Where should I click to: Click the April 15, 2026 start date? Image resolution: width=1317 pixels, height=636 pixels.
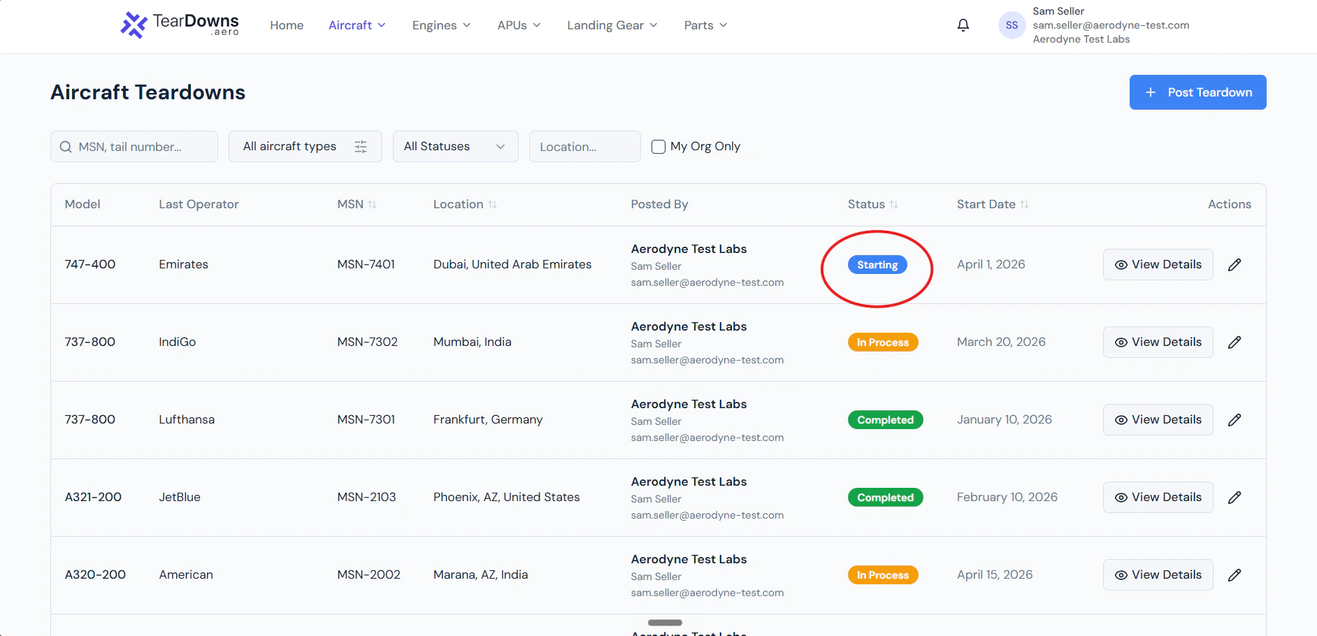coord(995,575)
